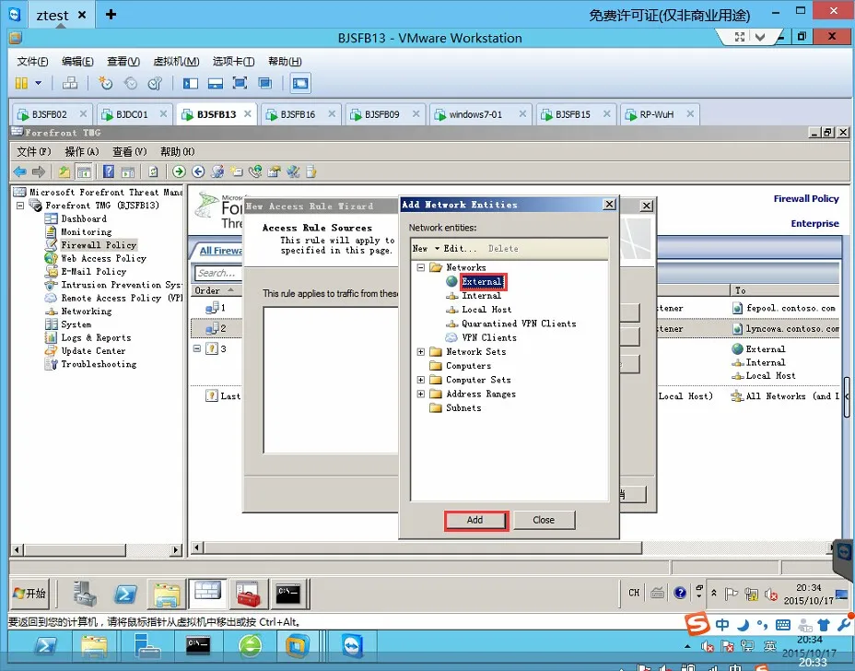Open the Server Manager icon in guest taskbar

tap(85, 594)
